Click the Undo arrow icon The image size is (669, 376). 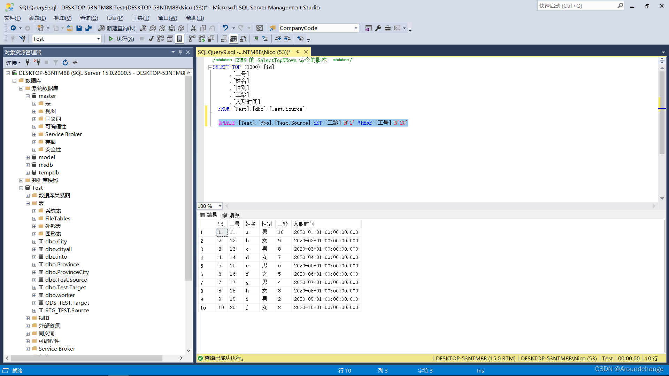point(225,28)
